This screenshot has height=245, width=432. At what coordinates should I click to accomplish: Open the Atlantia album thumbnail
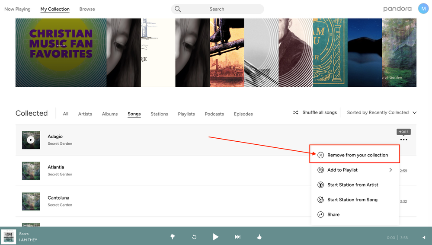point(31,171)
